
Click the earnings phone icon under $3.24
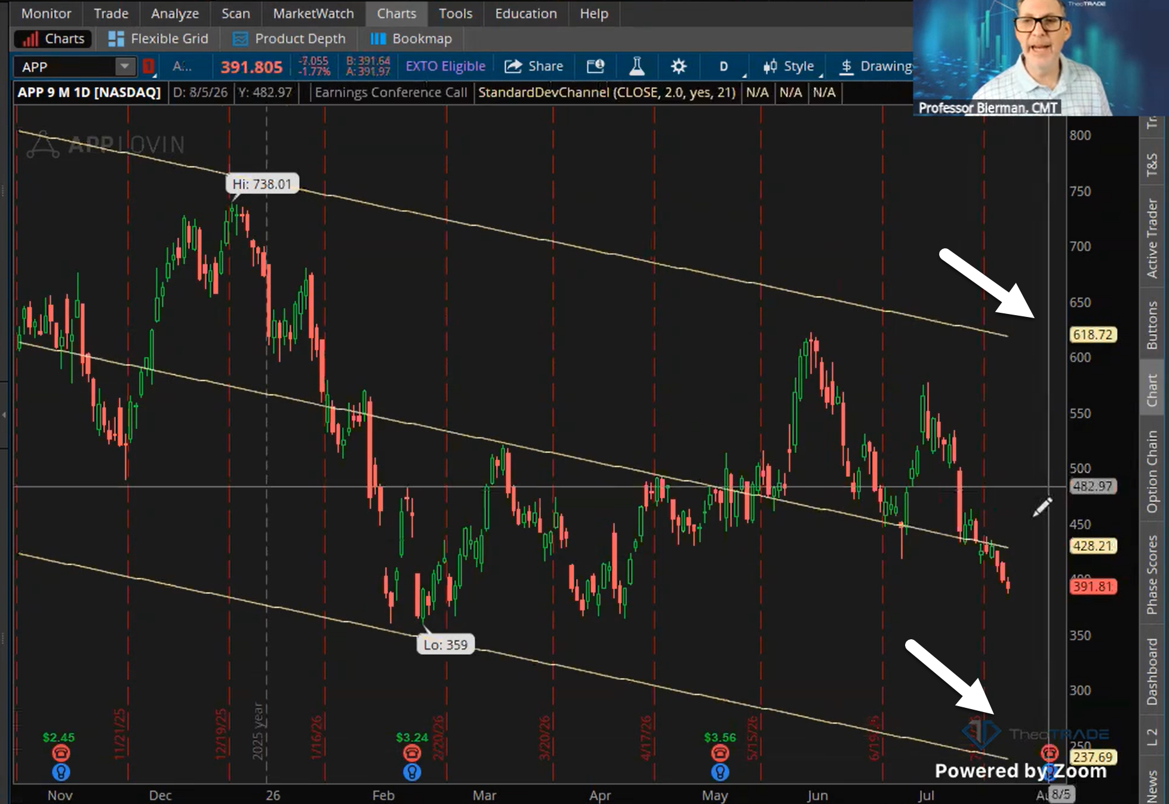411,753
